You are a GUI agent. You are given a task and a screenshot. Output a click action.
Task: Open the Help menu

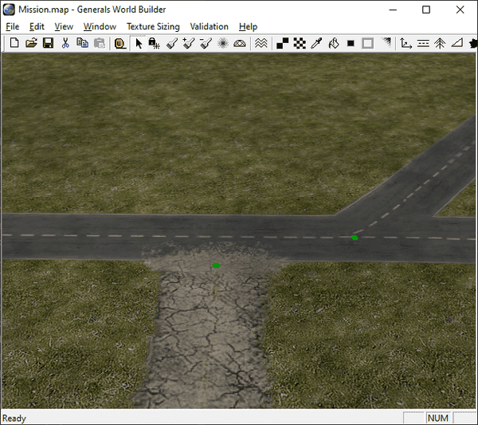[x=248, y=26]
